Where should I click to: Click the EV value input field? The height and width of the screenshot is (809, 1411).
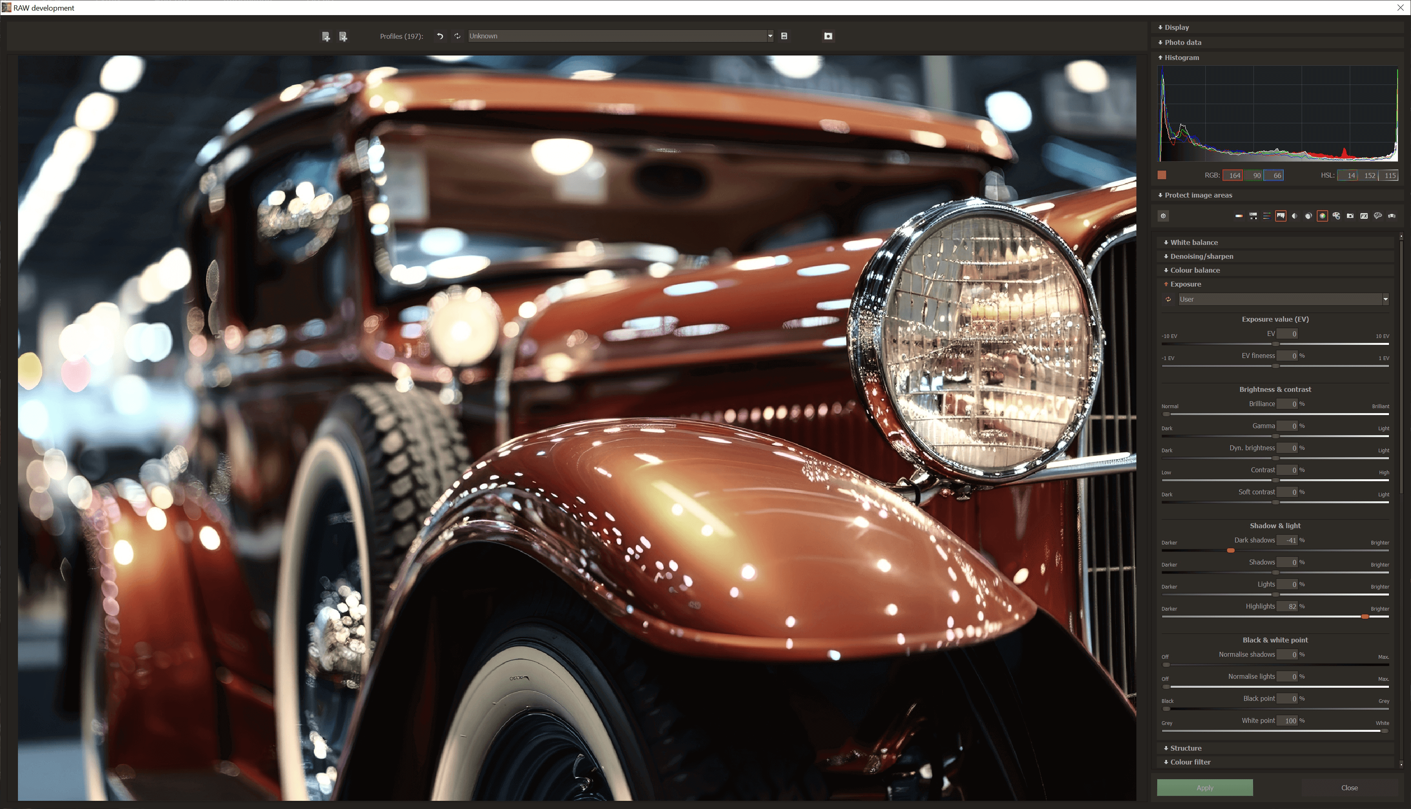point(1287,334)
